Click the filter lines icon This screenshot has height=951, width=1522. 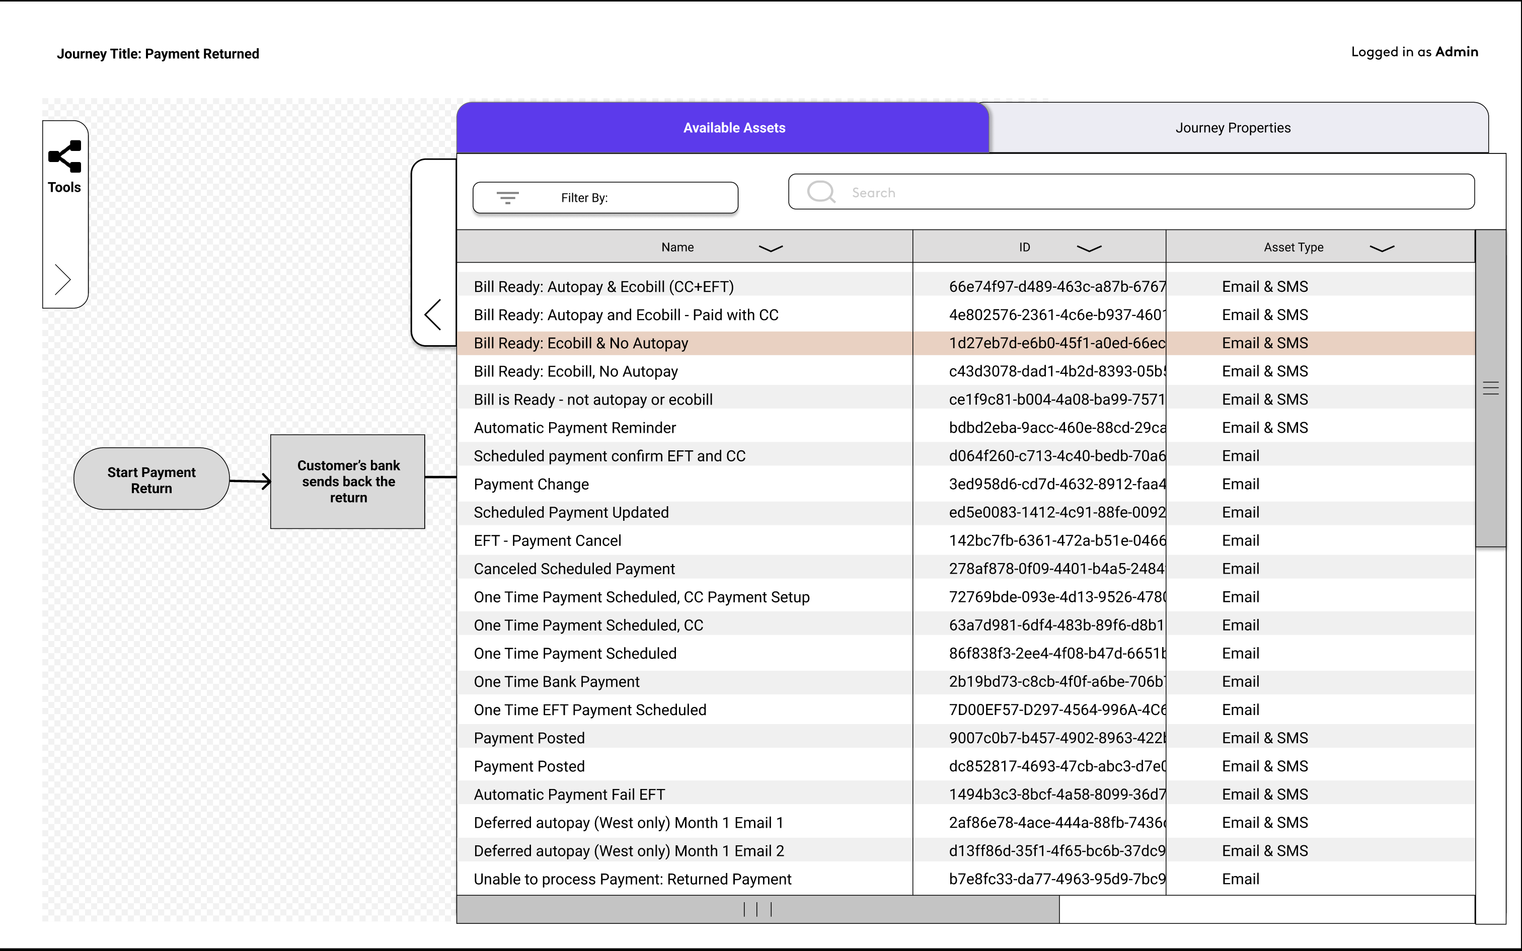pos(507,198)
